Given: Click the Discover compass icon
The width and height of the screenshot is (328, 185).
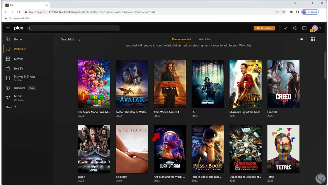Looking at the screenshot, I should click(x=8, y=88).
